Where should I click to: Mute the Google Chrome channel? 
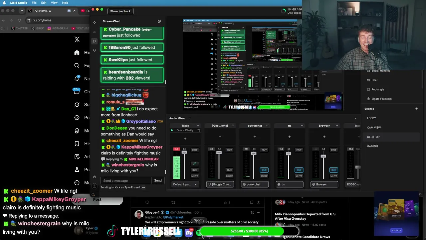tap(229, 176)
